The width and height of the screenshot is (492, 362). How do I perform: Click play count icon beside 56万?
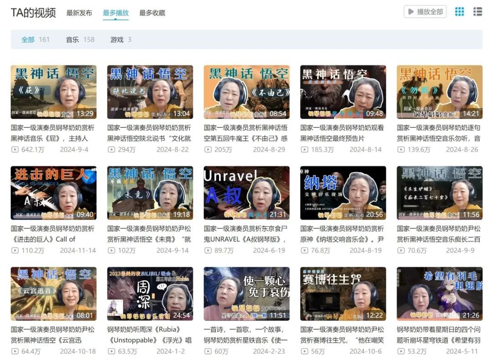(304, 352)
